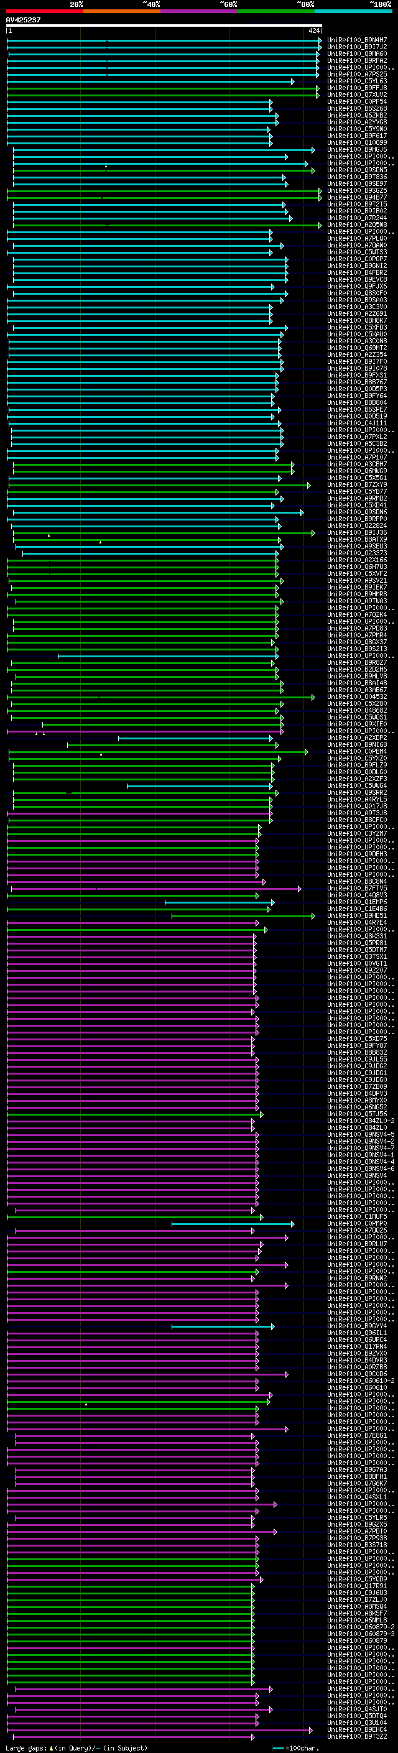Click the UniRef100_A7PXL2 label
Image resolution: width=398 pixels, height=1753 pixels.
pos(357,437)
